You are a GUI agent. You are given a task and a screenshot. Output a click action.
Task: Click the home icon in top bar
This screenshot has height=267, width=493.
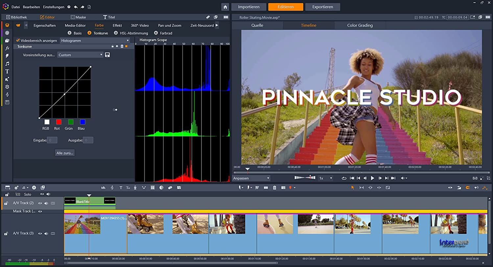pos(225,7)
